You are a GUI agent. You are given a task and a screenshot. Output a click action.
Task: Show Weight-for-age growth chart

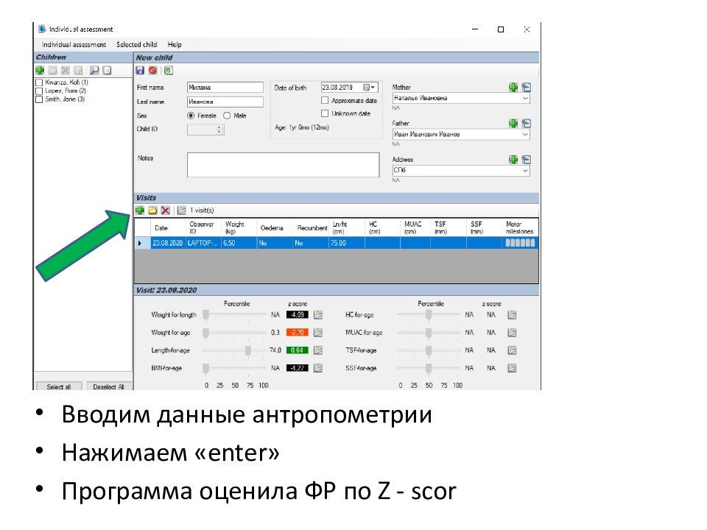318,333
